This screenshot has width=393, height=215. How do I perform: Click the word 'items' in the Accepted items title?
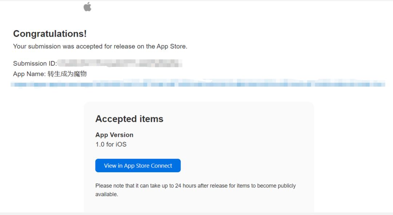click(151, 119)
